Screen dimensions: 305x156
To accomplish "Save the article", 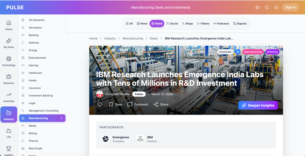I will pyautogui.click(x=115, y=104).
